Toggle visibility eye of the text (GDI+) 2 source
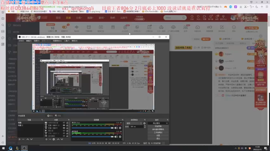270x151 pixels. pyautogui.click(x=64, y=133)
